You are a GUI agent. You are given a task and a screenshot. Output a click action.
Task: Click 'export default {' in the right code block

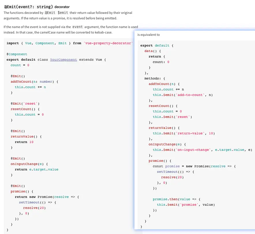coord(157,45)
